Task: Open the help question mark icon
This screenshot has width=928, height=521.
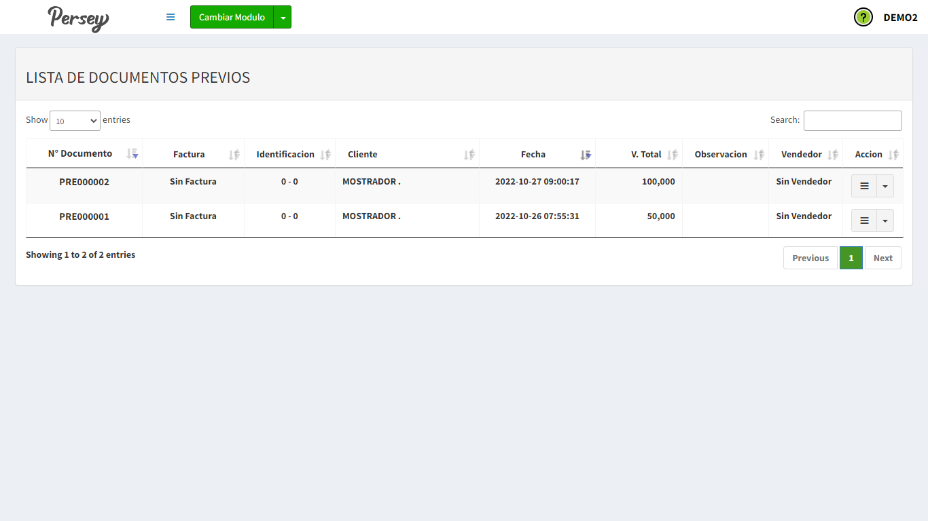Action: 863,17
